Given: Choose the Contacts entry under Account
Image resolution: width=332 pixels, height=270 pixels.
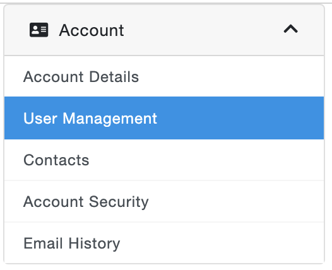Looking at the screenshot, I should pos(164,160).
